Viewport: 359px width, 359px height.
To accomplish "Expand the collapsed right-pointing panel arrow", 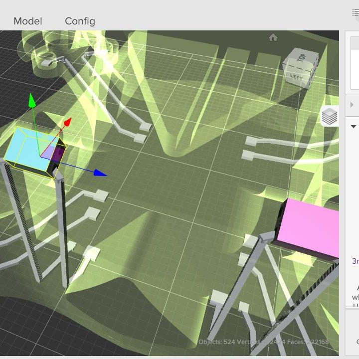I will (352, 105).
